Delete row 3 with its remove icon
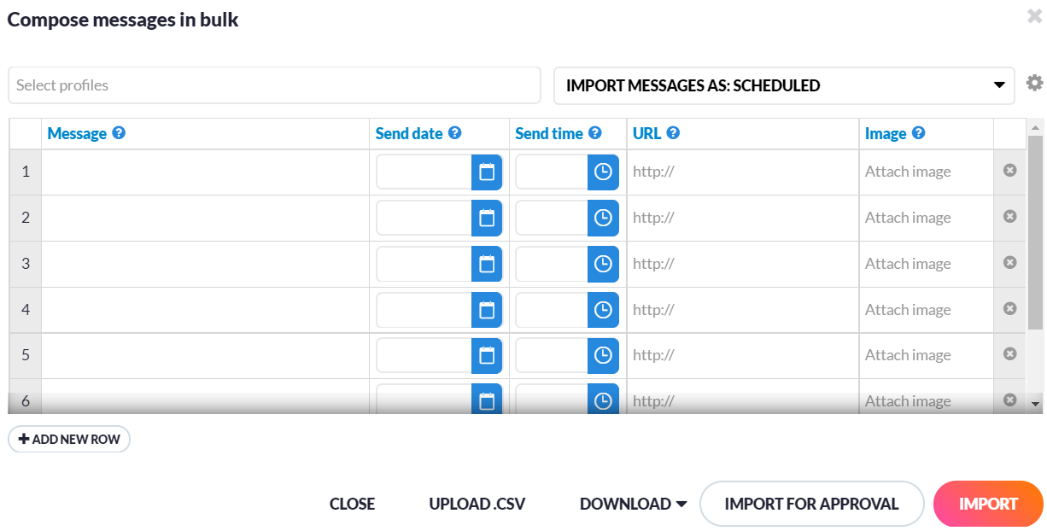The image size is (1047, 531). point(1009,262)
